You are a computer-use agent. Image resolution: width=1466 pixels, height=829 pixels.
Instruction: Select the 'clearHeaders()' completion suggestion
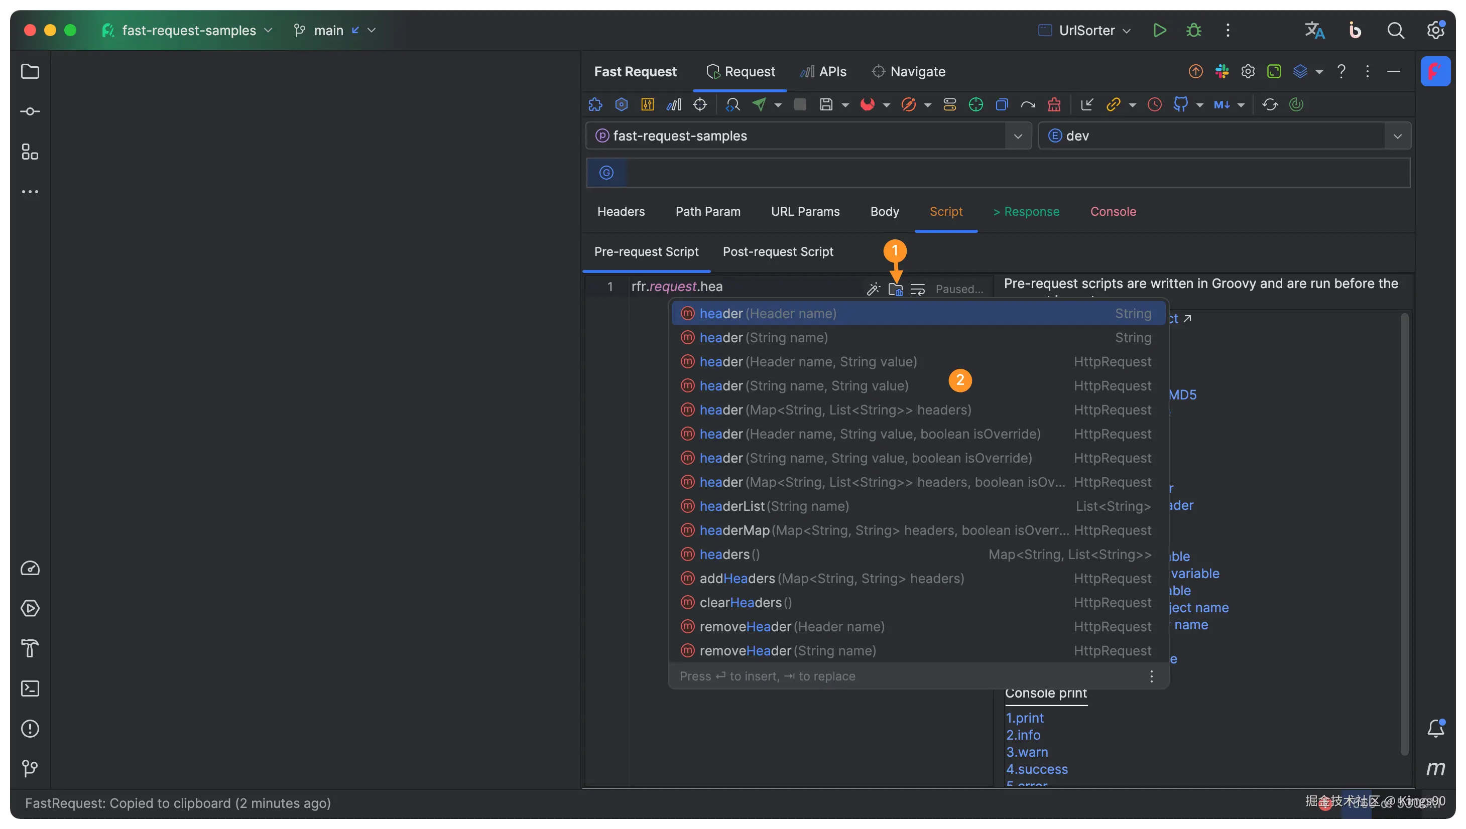[918, 602]
